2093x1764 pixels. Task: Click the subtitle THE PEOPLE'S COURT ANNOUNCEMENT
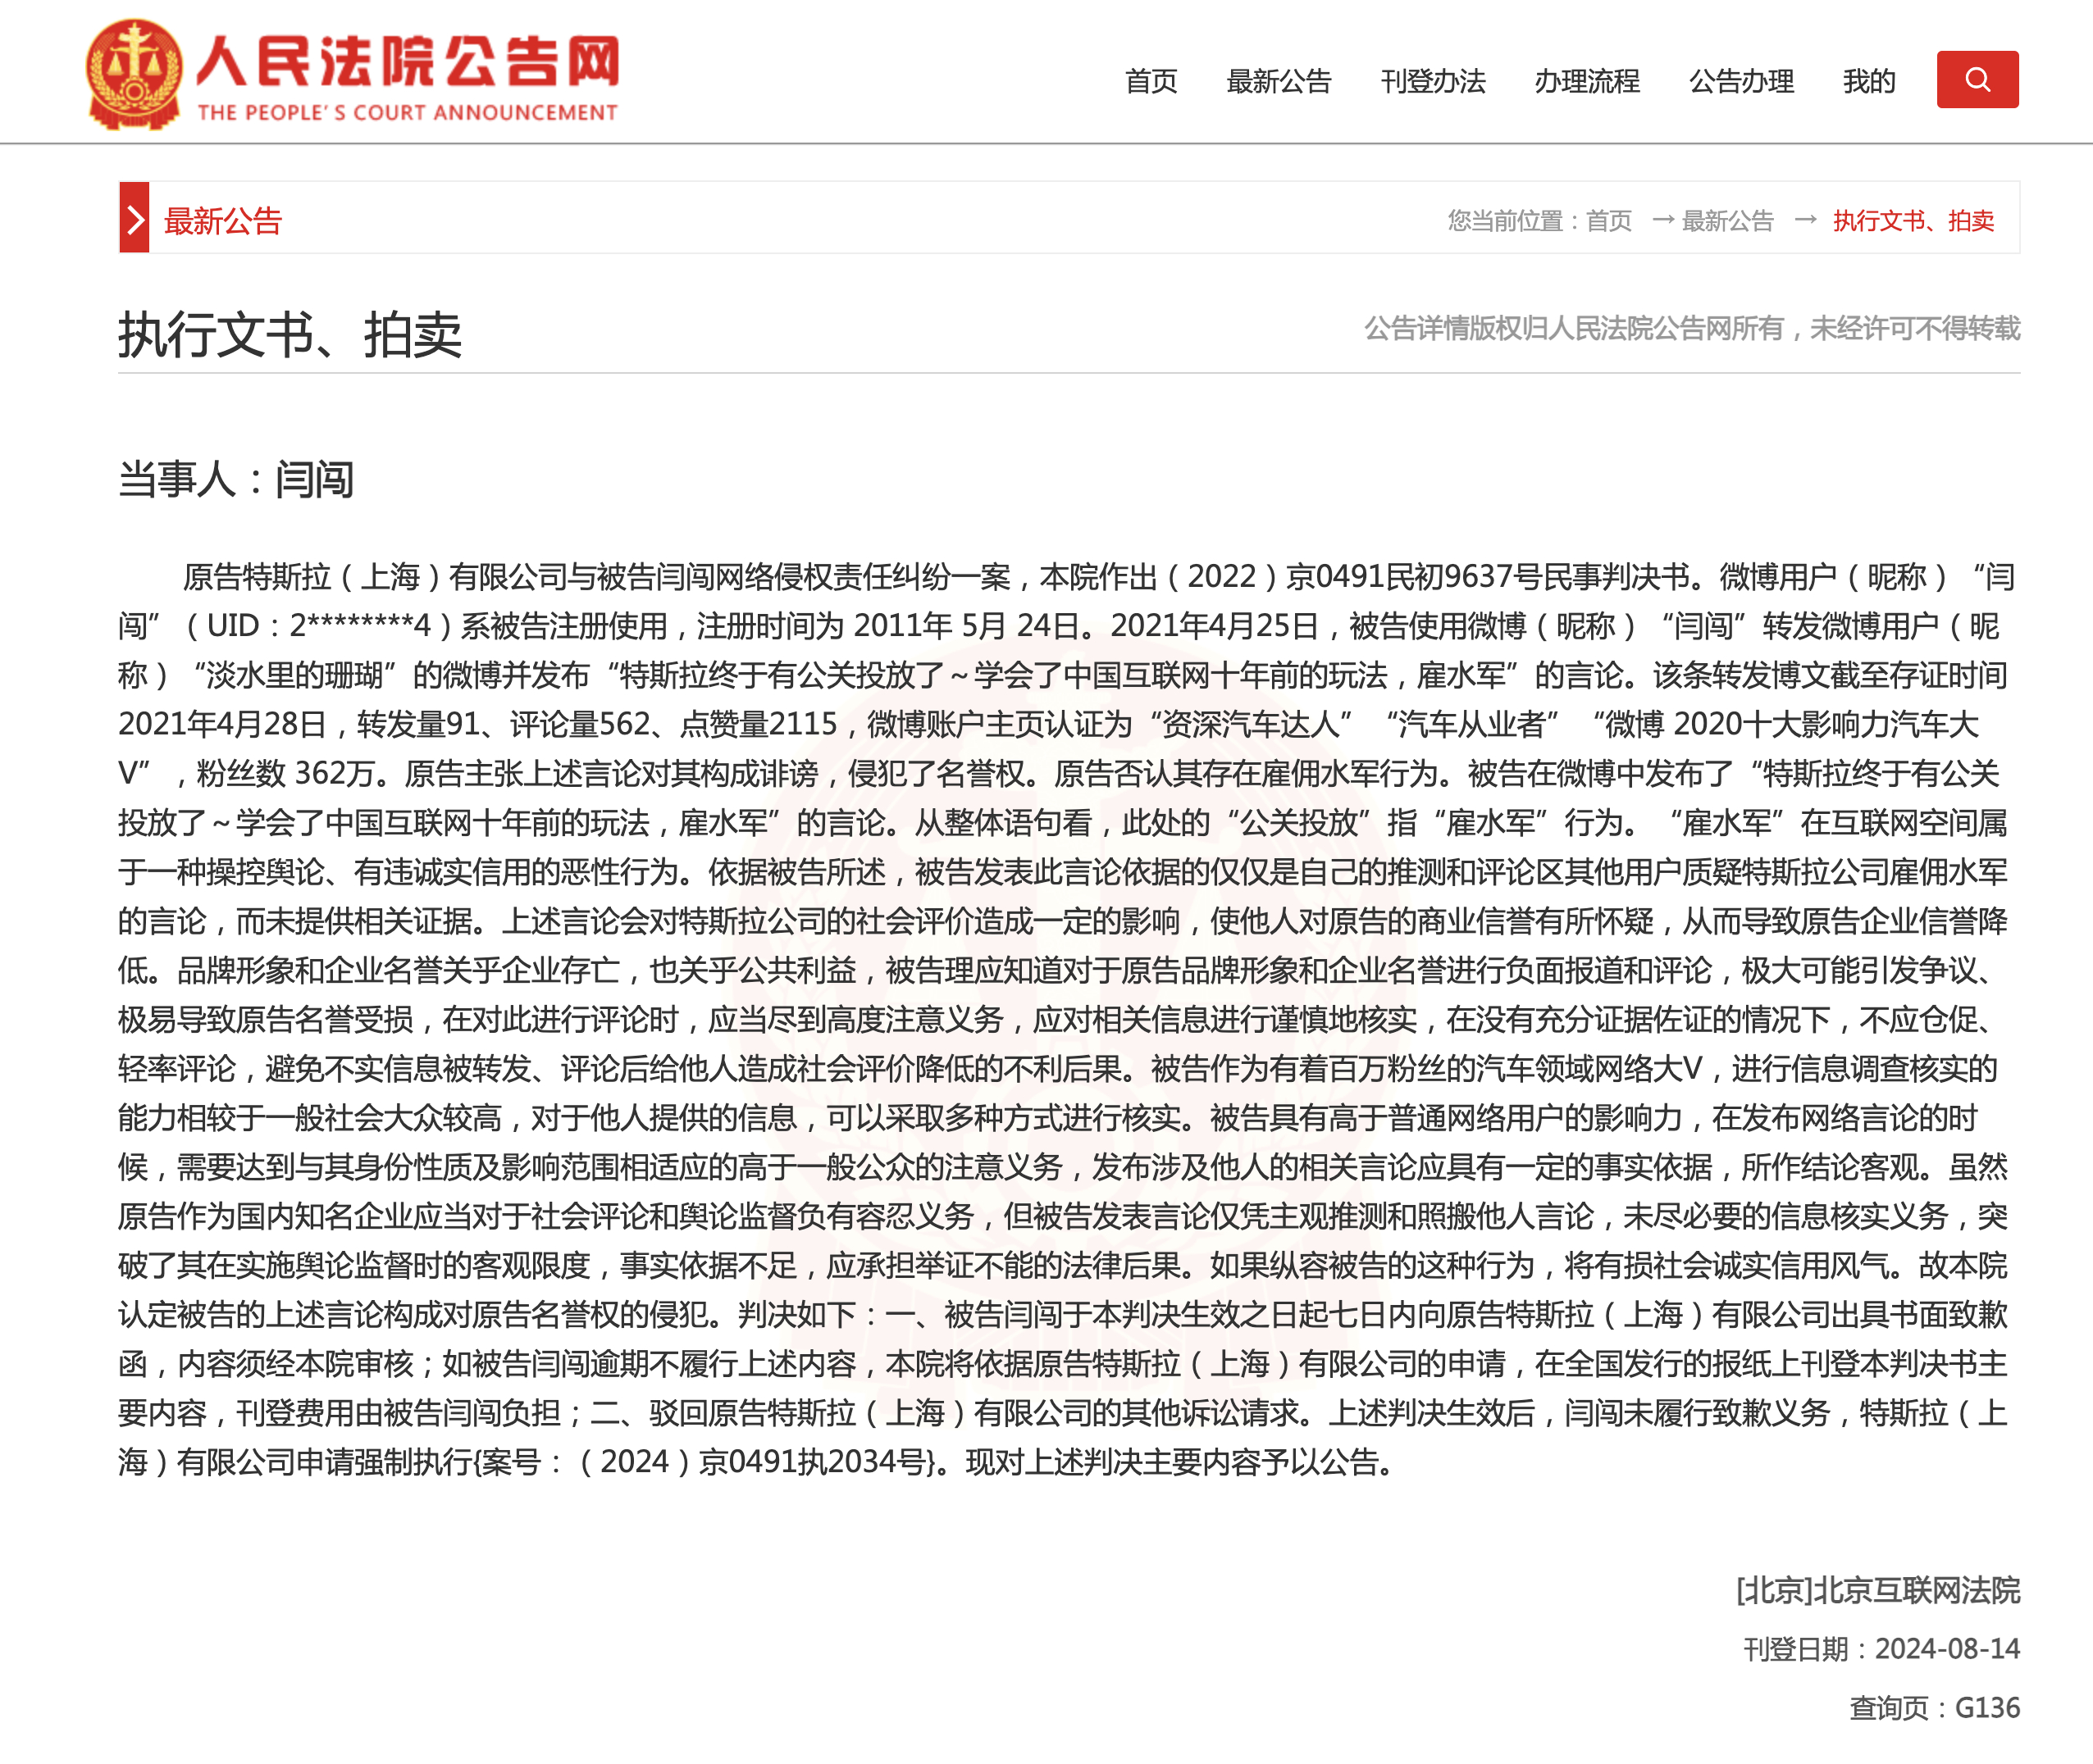tap(408, 113)
